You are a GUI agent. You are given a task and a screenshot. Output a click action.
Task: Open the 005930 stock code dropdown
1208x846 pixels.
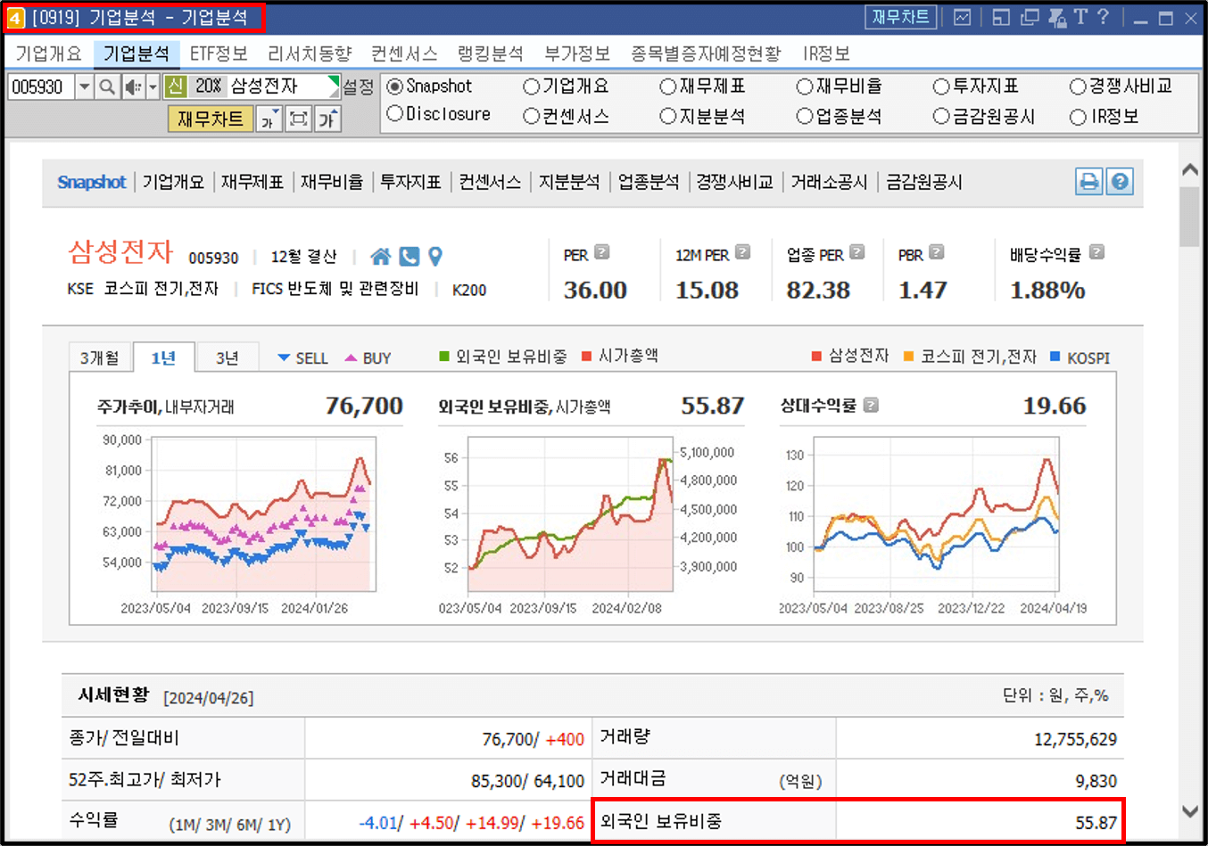pyautogui.click(x=84, y=86)
